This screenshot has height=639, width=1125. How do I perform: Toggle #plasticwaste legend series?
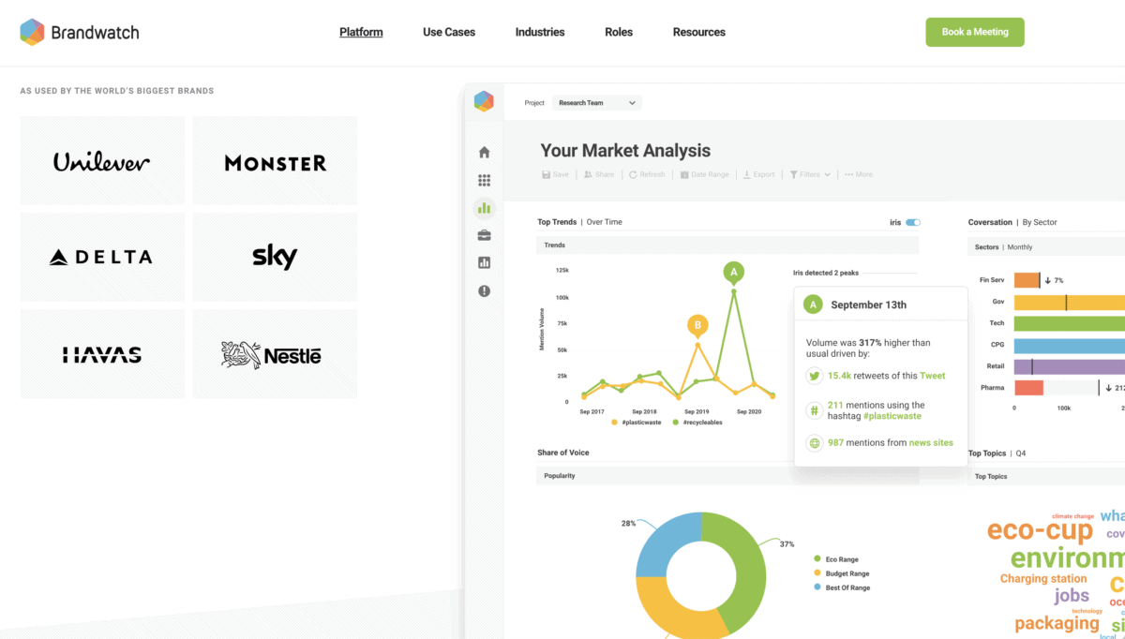636,423
